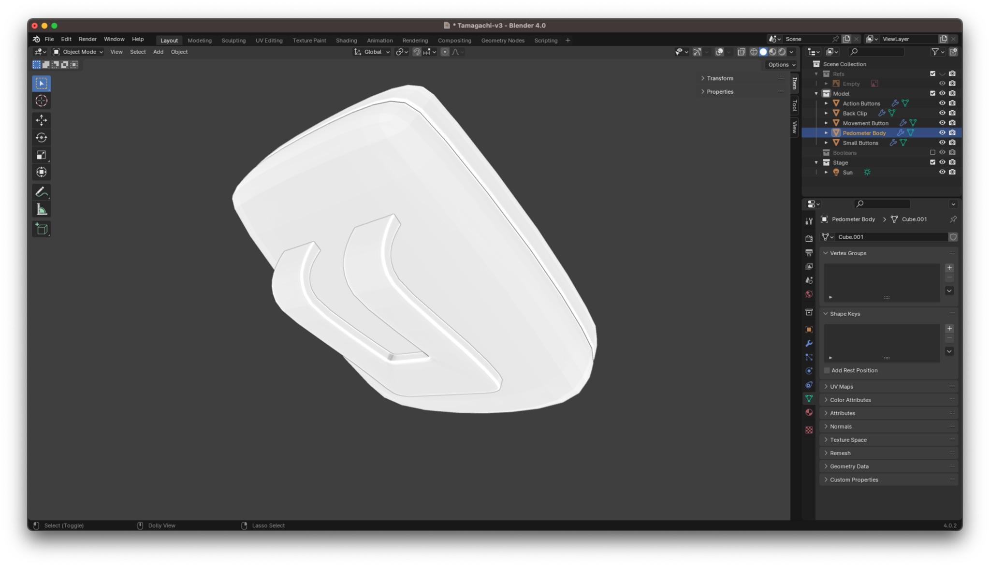Add a new vertex group with plus
This screenshot has width=990, height=567.
949,268
